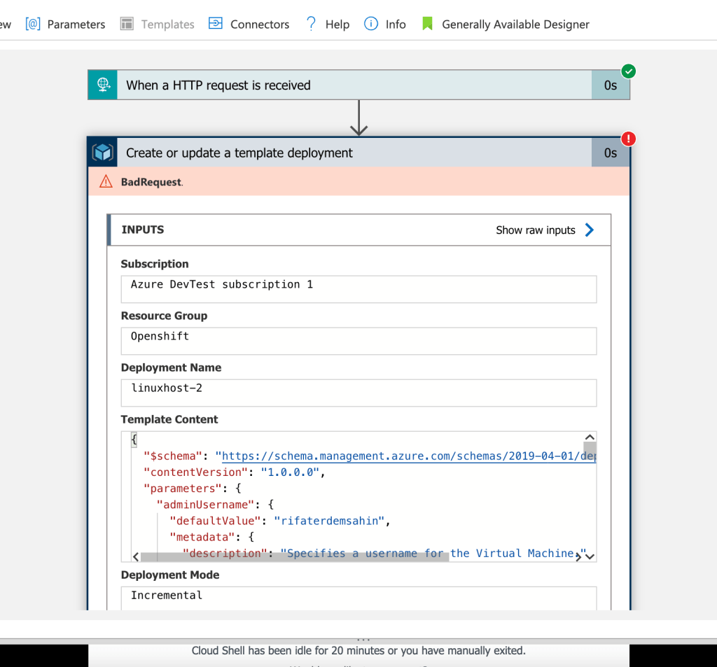
Task: Click the Connectors arrow-box icon
Action: pyautogui.click(x=216, y=23)
